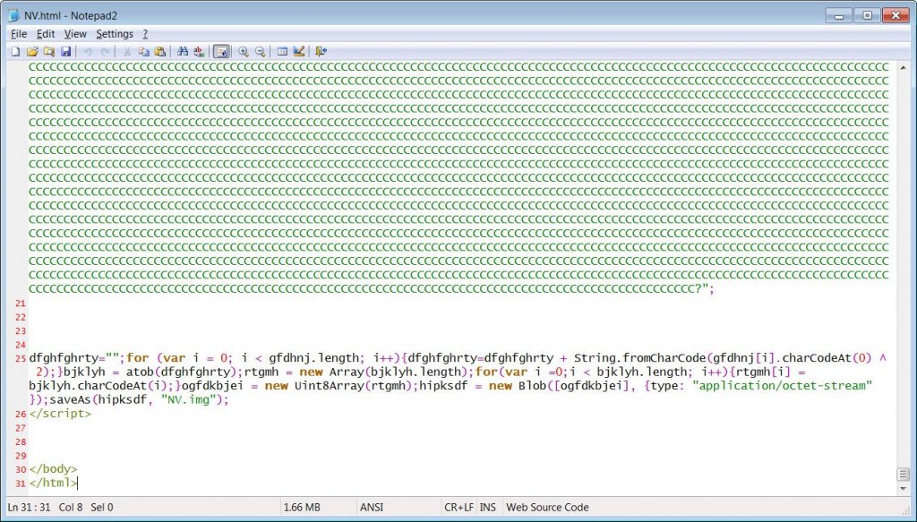Click the Cut scissors icon
The height and width of the screenshot is (522, 917).
point(126,51)
